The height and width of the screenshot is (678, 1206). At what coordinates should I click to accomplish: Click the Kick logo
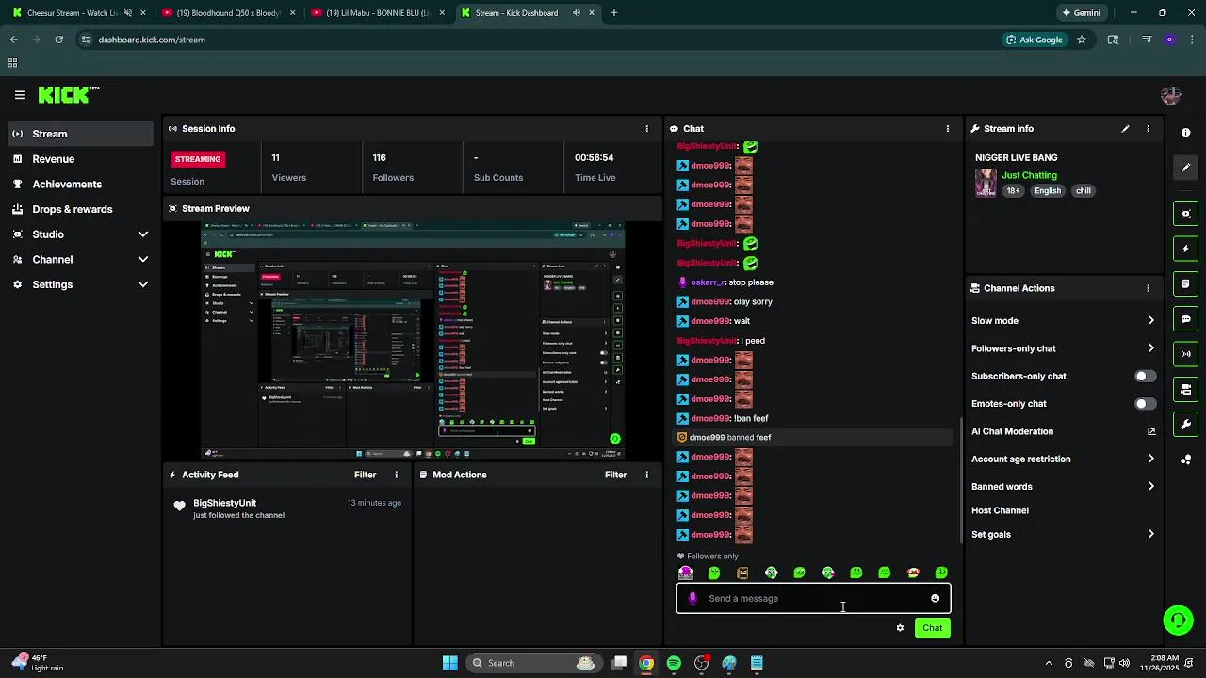[x=68, y=95]
